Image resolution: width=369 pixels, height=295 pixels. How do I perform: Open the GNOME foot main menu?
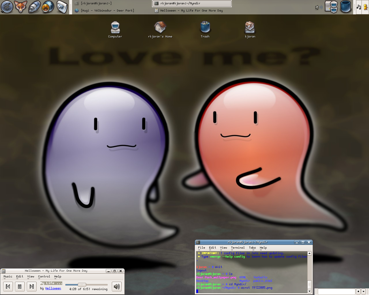pyautogui.click(x=7, y=7)
